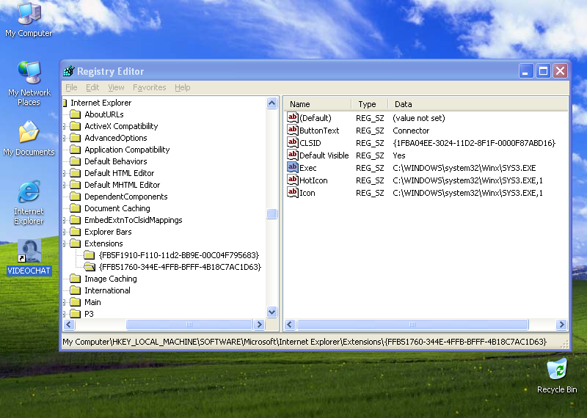This screenshot has width=587, height=418.
Task: Click the Exec data path SYS3.EXE
Action: 464,168
